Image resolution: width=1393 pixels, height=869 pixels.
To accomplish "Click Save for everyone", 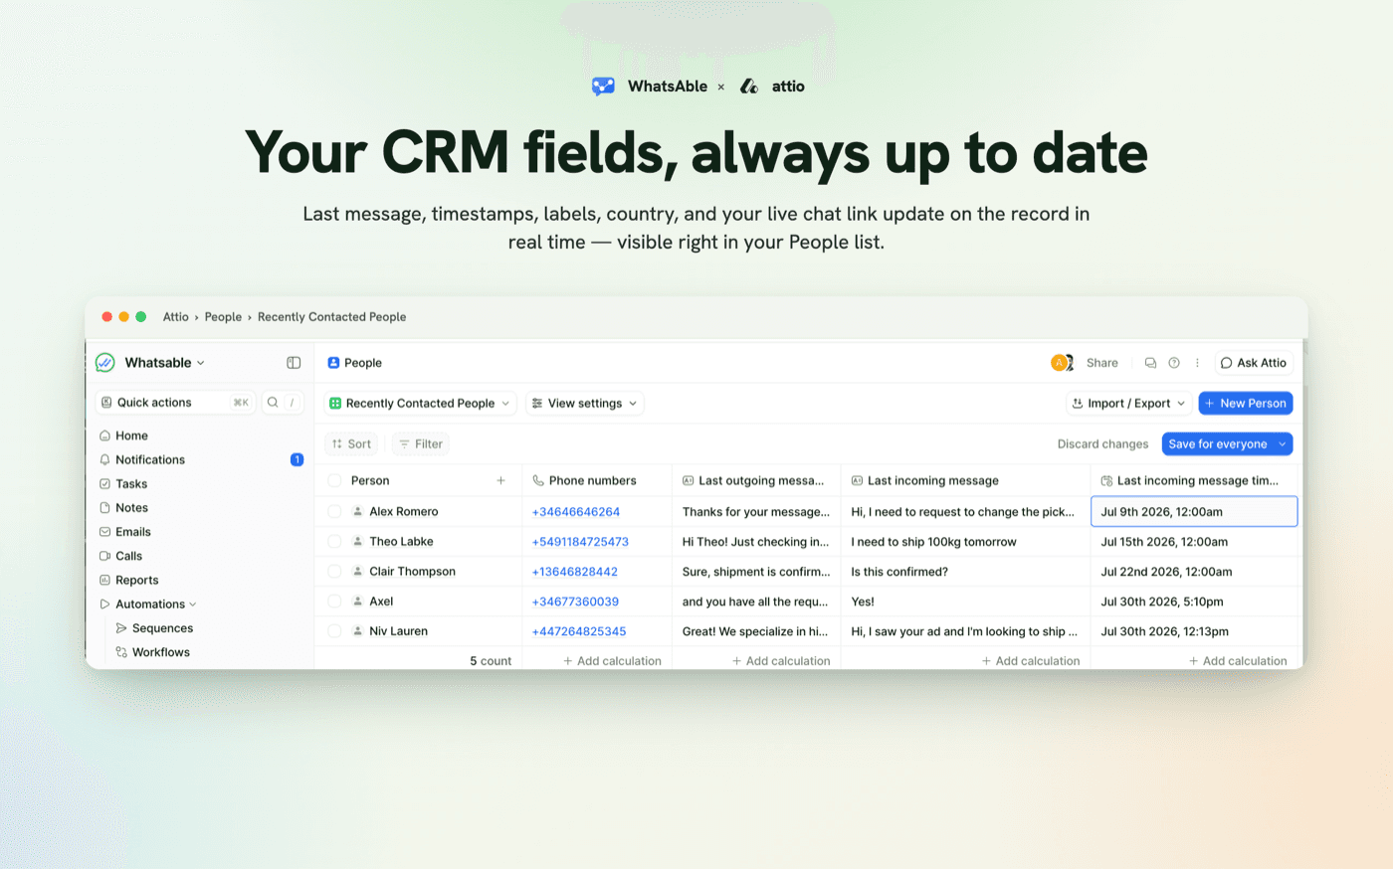I will click(1218, 444).
